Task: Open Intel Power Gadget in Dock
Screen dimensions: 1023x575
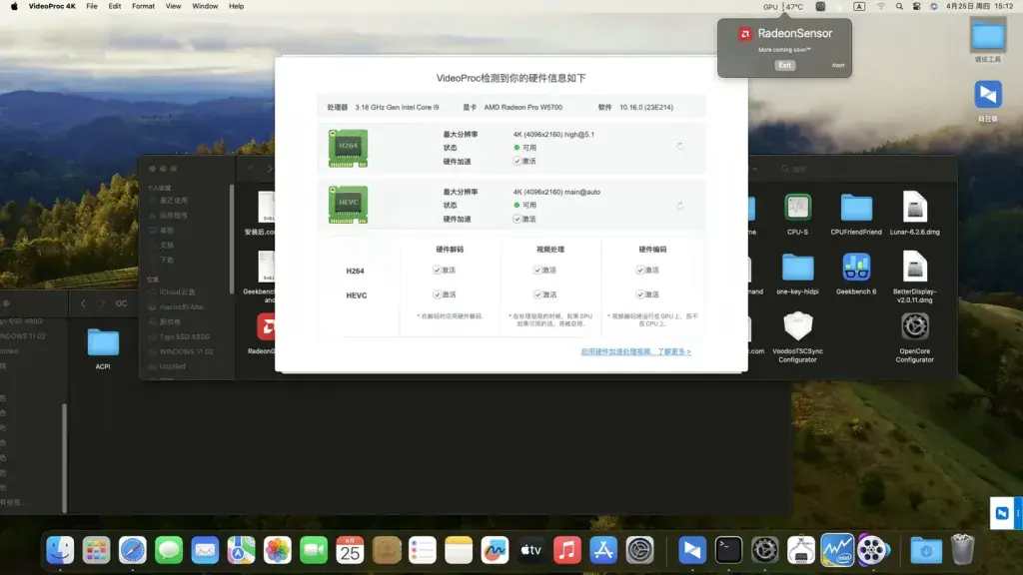Action: tap(837, 550)
